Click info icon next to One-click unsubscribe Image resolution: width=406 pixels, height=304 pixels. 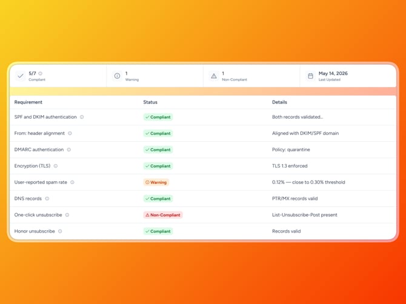[x=67, y=215]
